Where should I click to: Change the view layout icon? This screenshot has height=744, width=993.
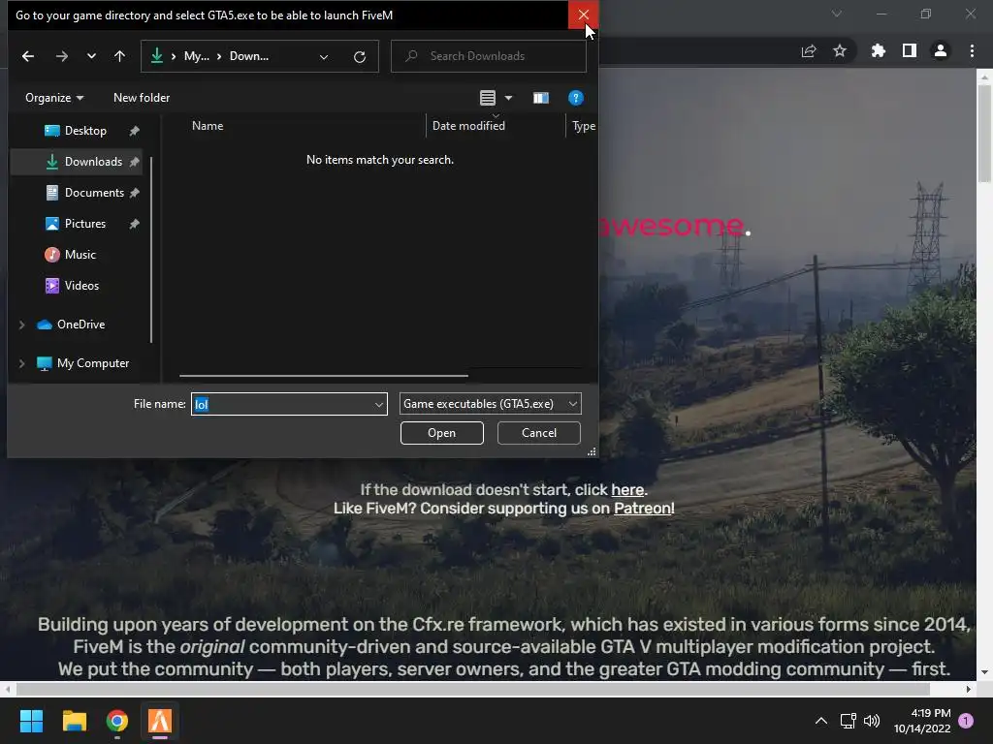pyautogui.click(x=488, y=98)
